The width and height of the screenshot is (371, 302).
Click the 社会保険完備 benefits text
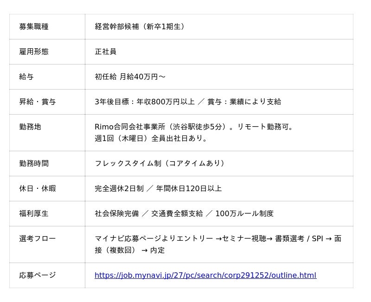116,213
